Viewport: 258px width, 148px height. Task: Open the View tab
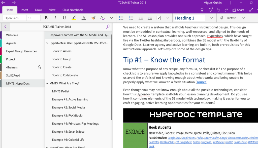52,10
